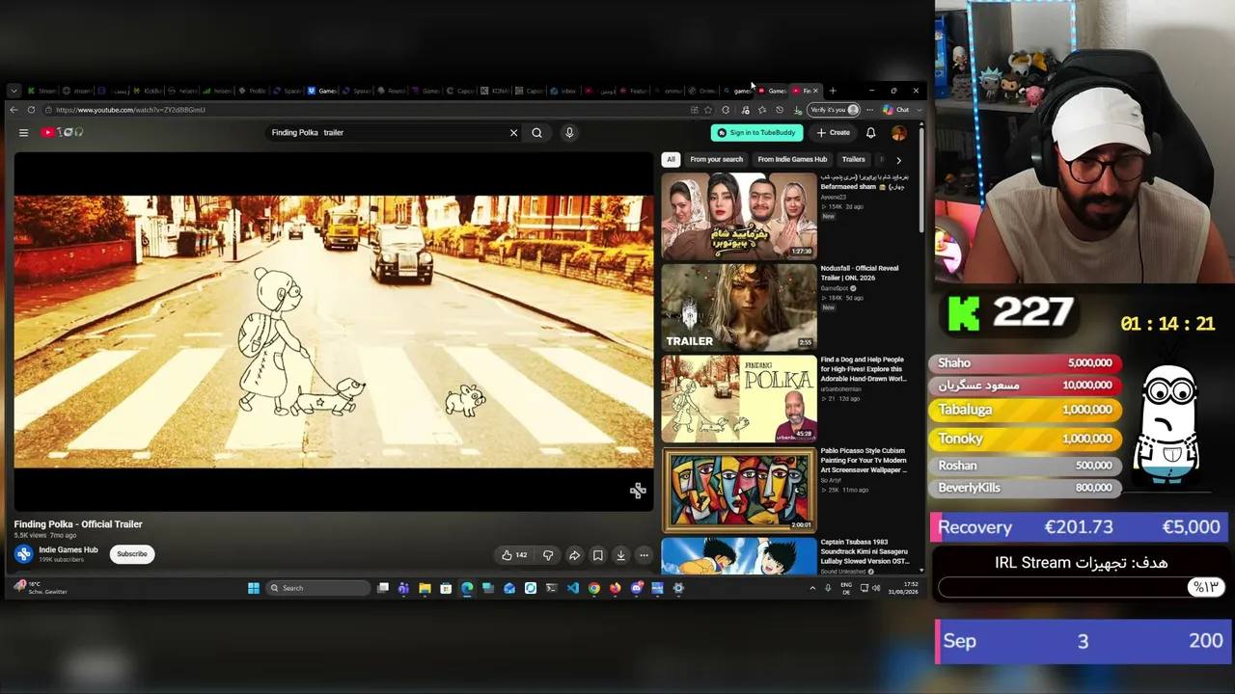Open Task View on the taskbar
The width and height of the screenshot is (1235, 694).
(x=383, y=588)
